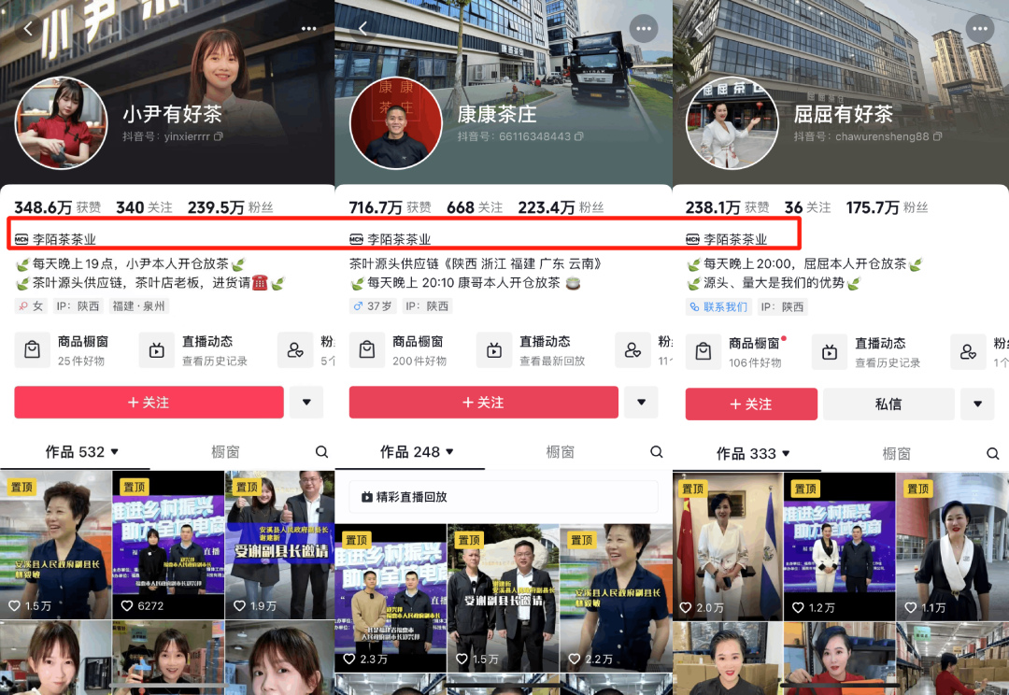This screenshot has height=695, width=1009.
Task: Open 商品橱窗 with 200件好物
Action: [397, 350]
